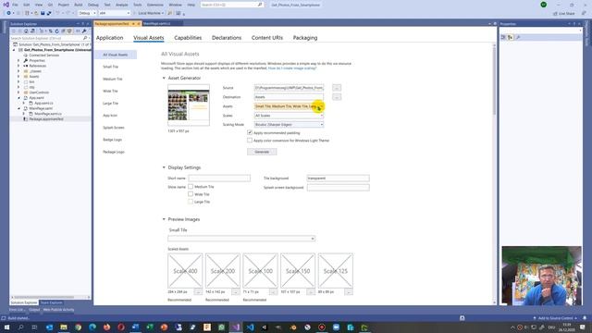The width and height of the screenshot is (592, 333).
Task: Open the MainPage.xaml.cs document tab
Action: tap(156, 24)
